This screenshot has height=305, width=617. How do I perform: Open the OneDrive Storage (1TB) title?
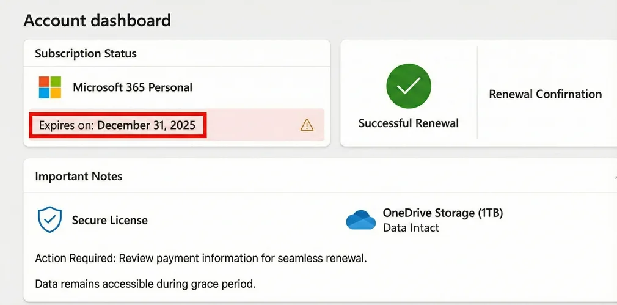[x=442, y=213]
